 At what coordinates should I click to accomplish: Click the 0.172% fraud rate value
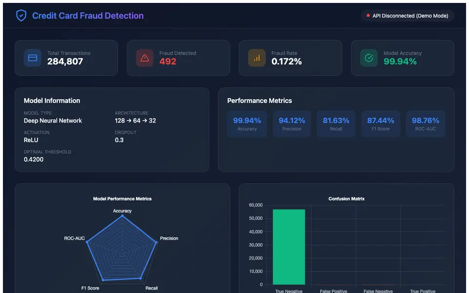pyautogui.click(x=287, y=62)
